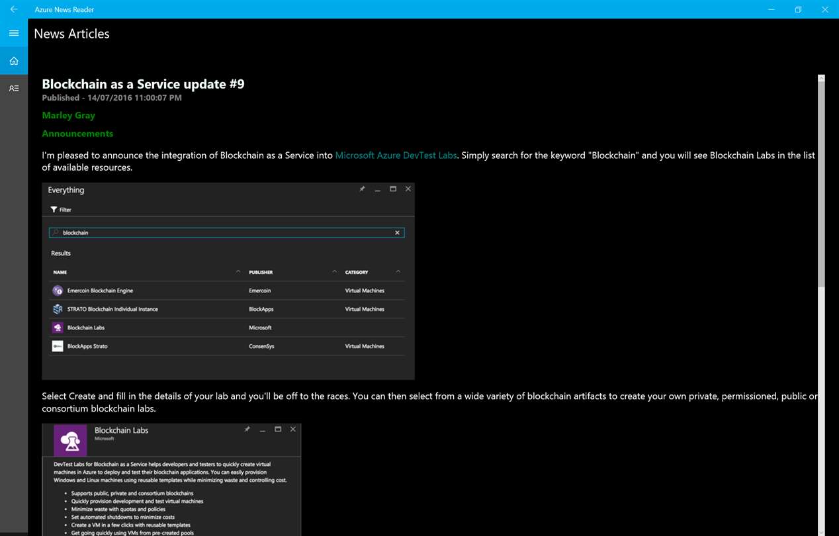
Task: Click the blockchain search field in screenshot
Action: click(226, 233)
